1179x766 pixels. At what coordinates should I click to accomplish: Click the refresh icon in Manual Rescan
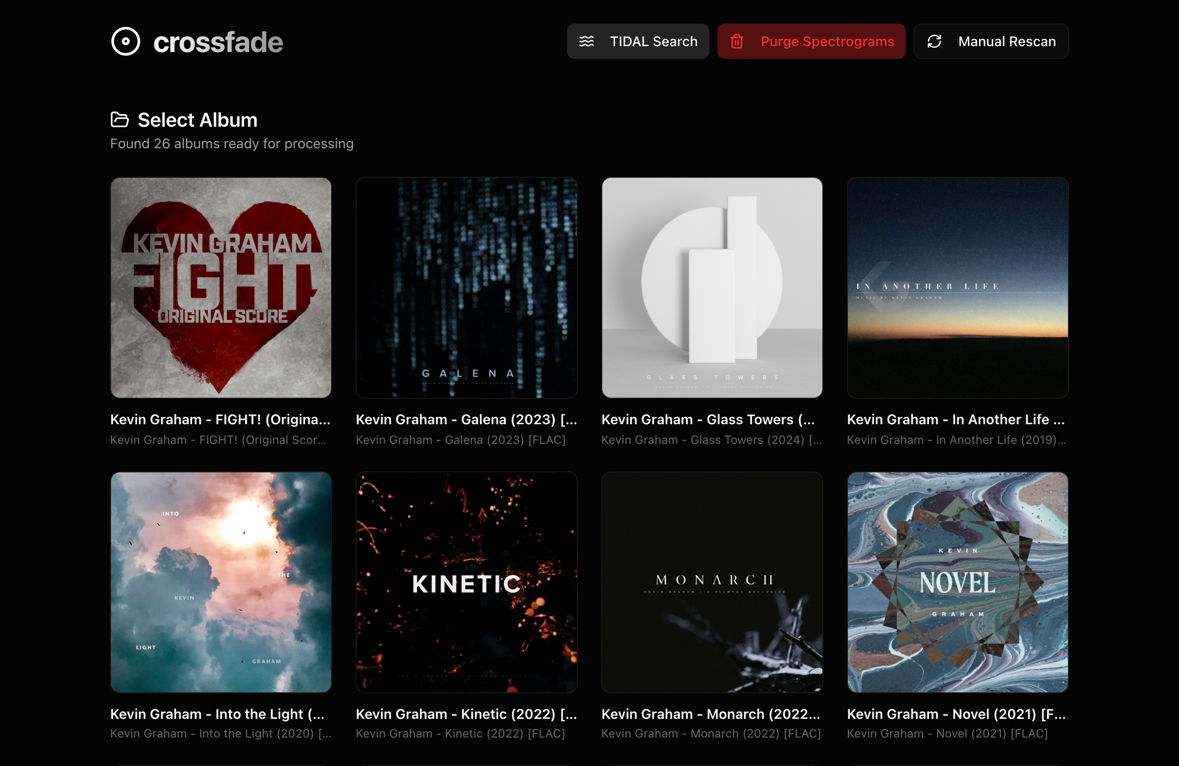[x=934, y=42]
